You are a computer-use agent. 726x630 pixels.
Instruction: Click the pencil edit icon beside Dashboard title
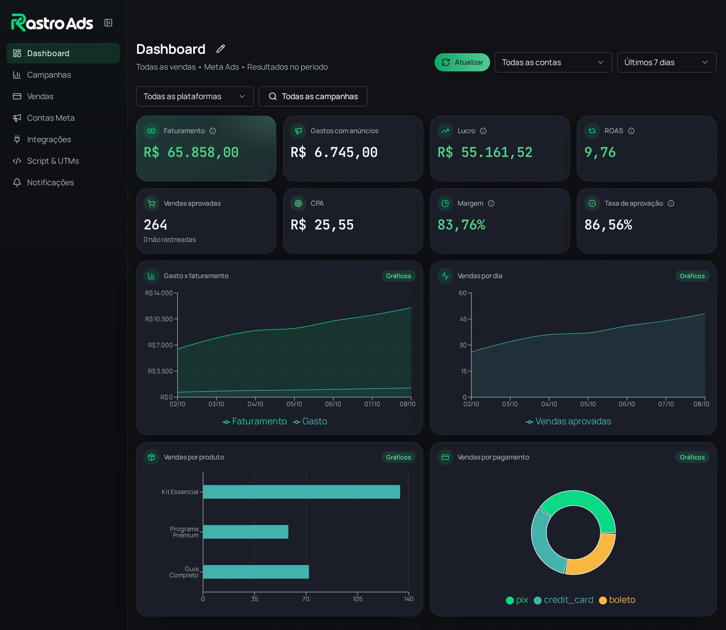[x=221, y=49]
